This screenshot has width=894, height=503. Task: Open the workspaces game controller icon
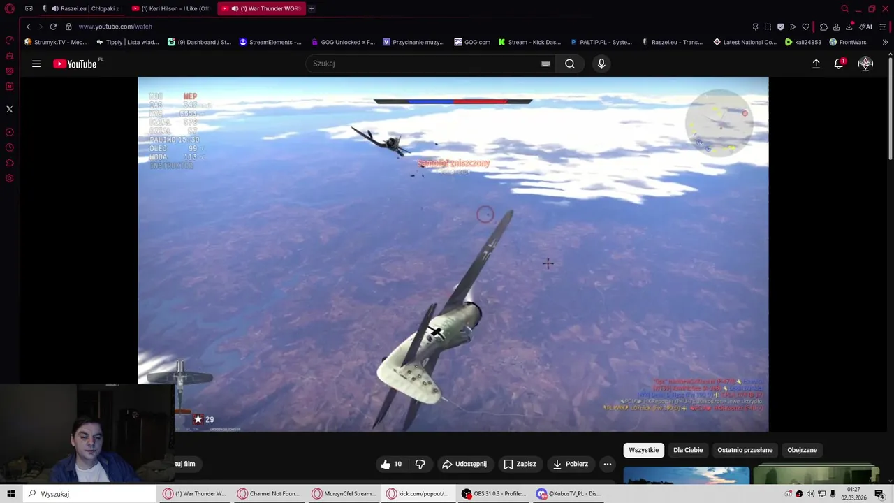pyautogui.click(x=29, y=8)
